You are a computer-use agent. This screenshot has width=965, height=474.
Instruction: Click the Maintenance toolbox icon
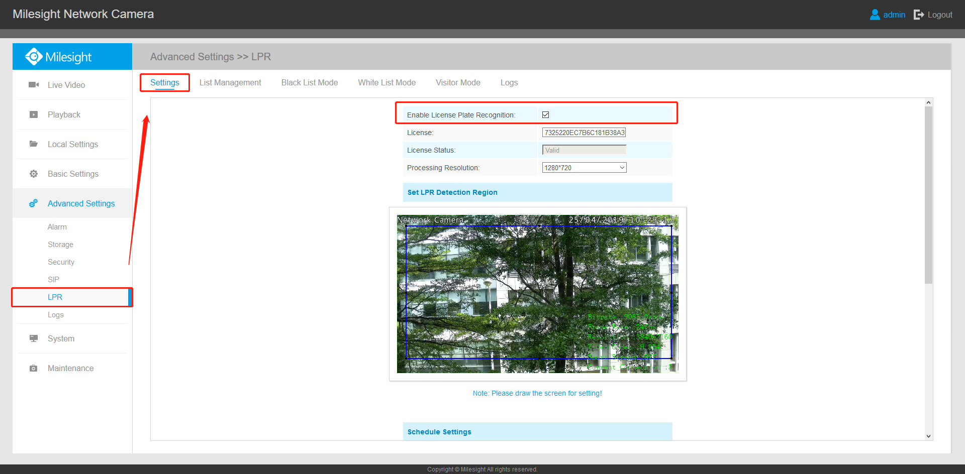pos(34,368)
